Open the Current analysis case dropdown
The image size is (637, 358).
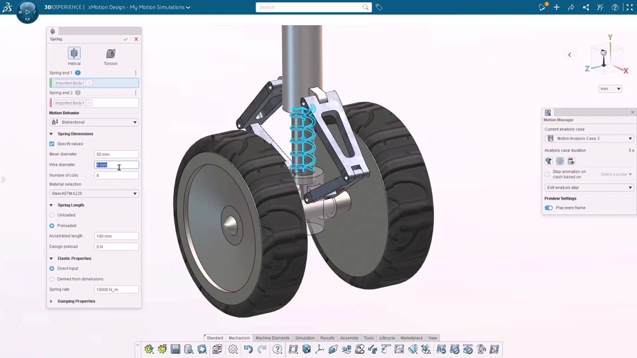[589, 139]
